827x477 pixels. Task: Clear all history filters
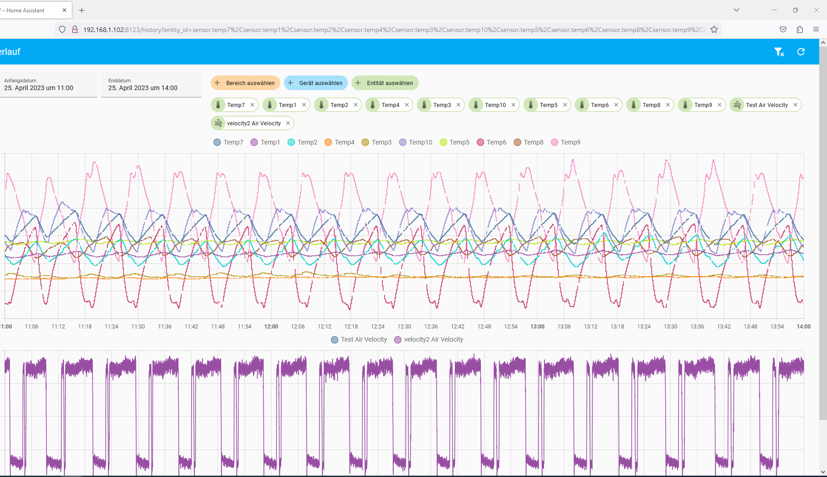pyautogui.click(x=779, y=52)
